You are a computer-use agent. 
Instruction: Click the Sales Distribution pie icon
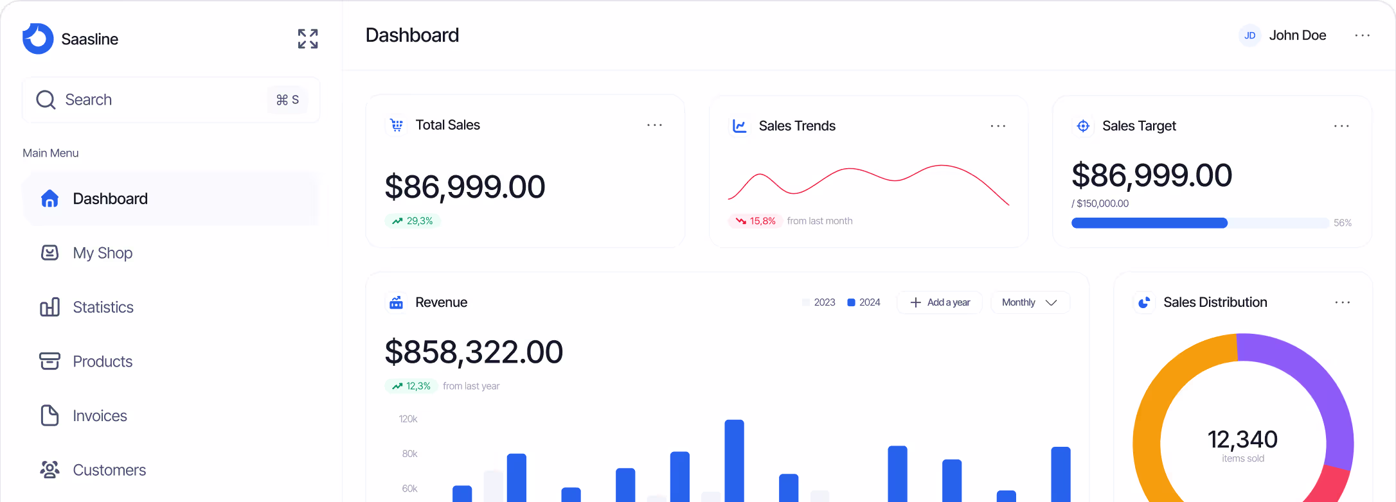coord(1144,302)
